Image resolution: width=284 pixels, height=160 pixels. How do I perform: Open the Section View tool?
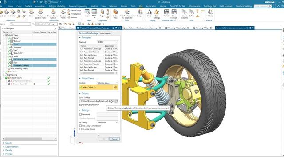point(115,14)
